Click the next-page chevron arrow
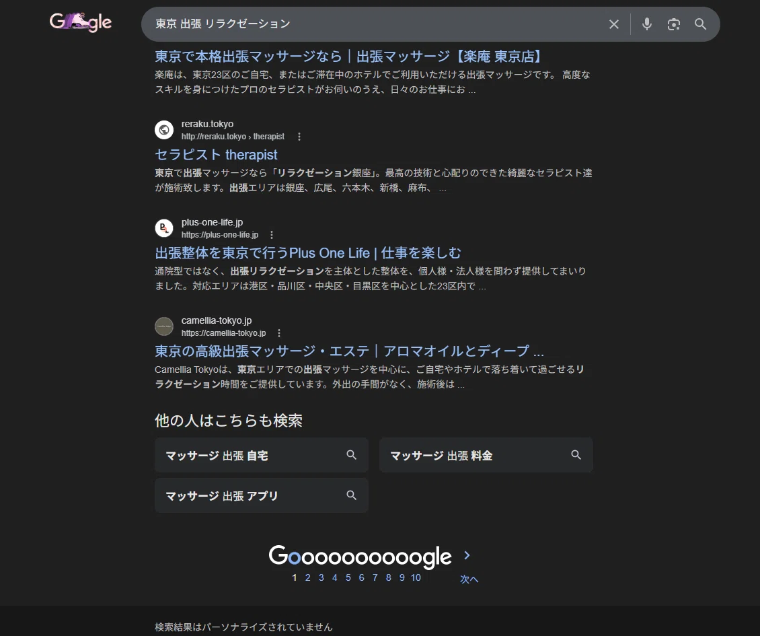Image resolution: width=760 pixels, height=636 pixels. (467, 555)
